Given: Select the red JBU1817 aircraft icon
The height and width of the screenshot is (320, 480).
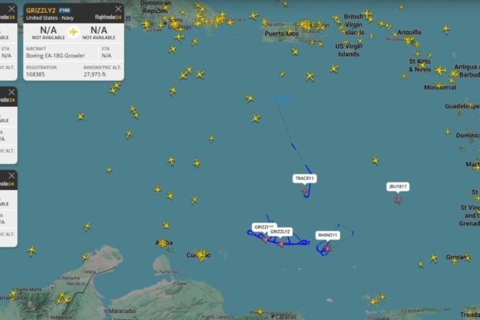Looking at the screenshot, I should tap(398, 200).
